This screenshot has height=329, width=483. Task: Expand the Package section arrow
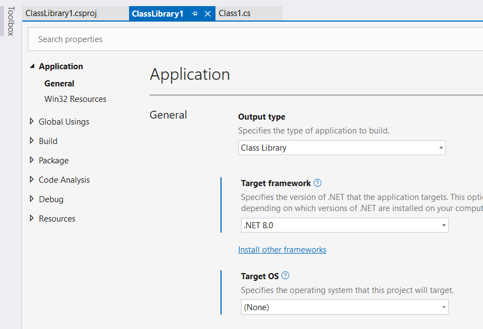32,161
